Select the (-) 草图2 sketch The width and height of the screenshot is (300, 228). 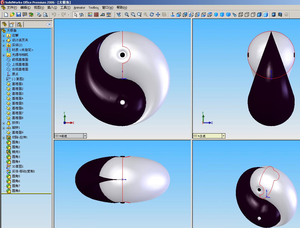[18, 79]
